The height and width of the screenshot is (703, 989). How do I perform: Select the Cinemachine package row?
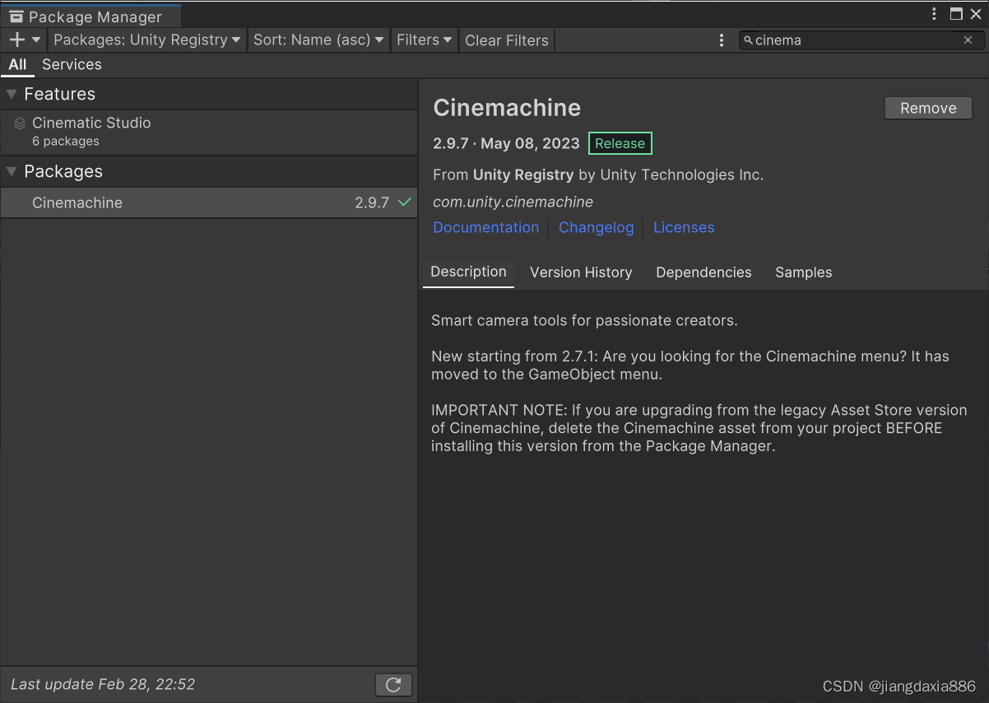pos(209,203)
